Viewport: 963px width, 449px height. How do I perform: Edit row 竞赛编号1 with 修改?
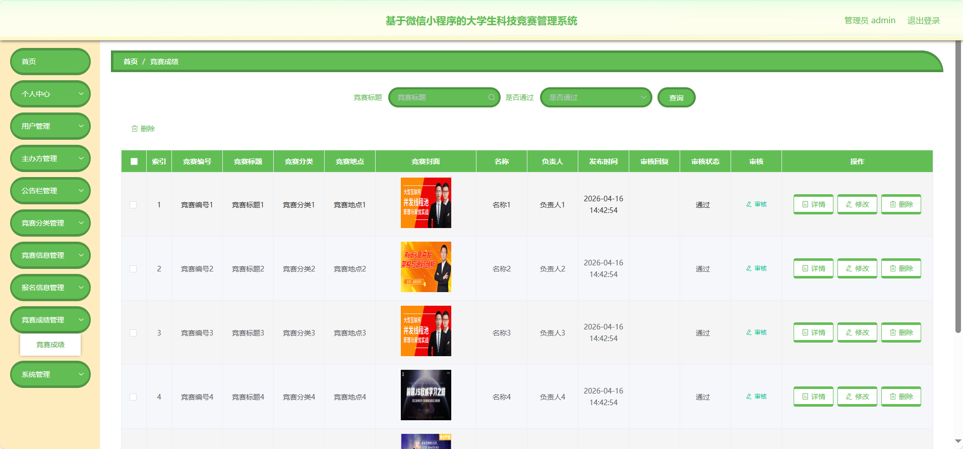[857, 204]
